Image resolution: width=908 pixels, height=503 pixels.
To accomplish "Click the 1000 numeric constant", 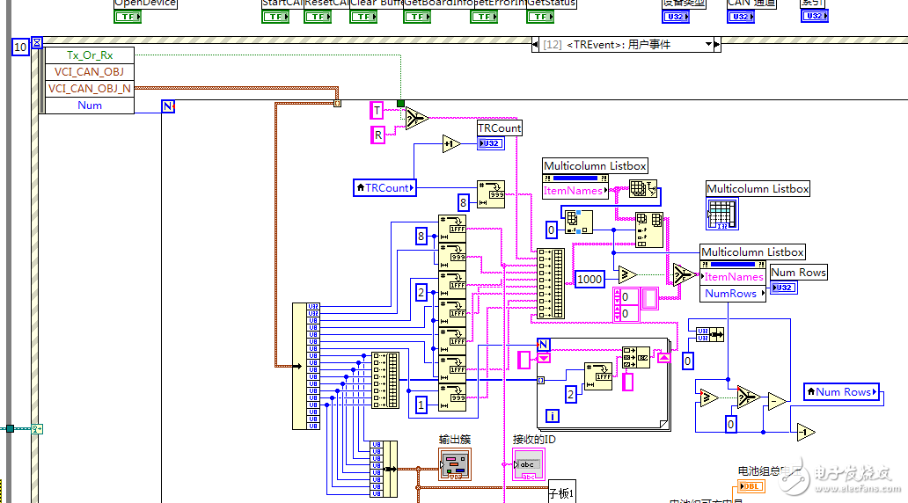I will coord(589,280).
